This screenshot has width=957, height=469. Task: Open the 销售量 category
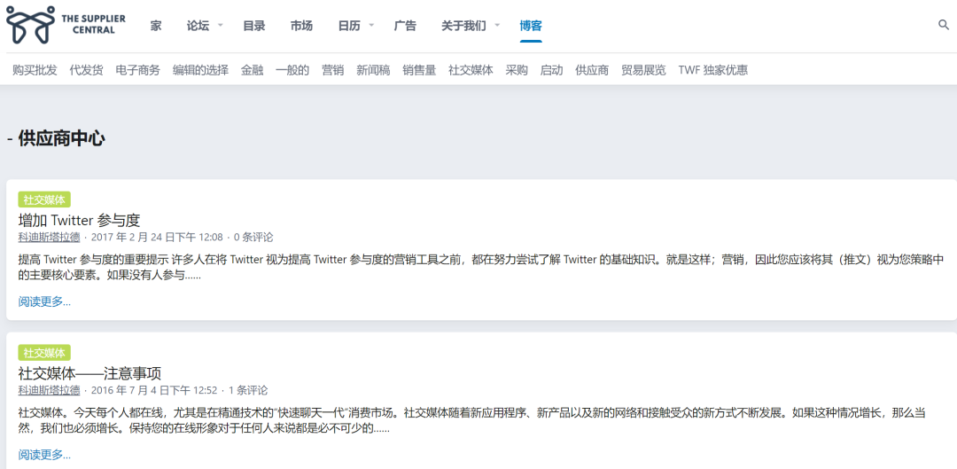point(419,70)
